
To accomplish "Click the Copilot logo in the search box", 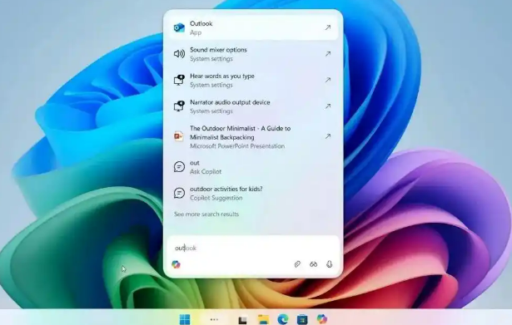I will coord(176,264).
